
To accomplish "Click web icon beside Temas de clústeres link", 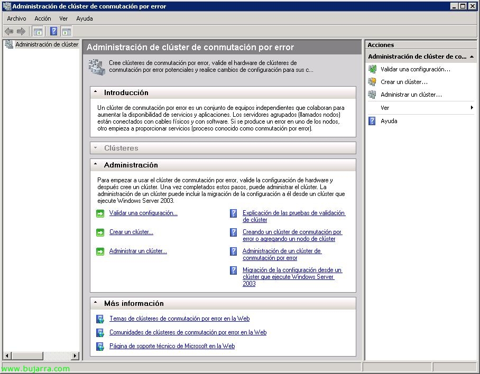I will [x=100, y=319].
